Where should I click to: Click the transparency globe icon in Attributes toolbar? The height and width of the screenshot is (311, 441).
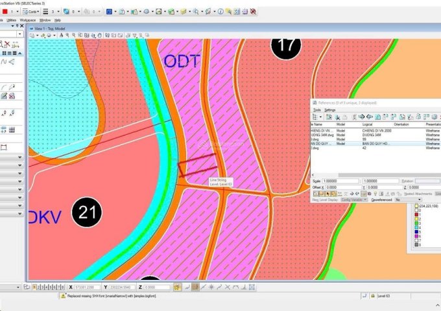(66, 12)
